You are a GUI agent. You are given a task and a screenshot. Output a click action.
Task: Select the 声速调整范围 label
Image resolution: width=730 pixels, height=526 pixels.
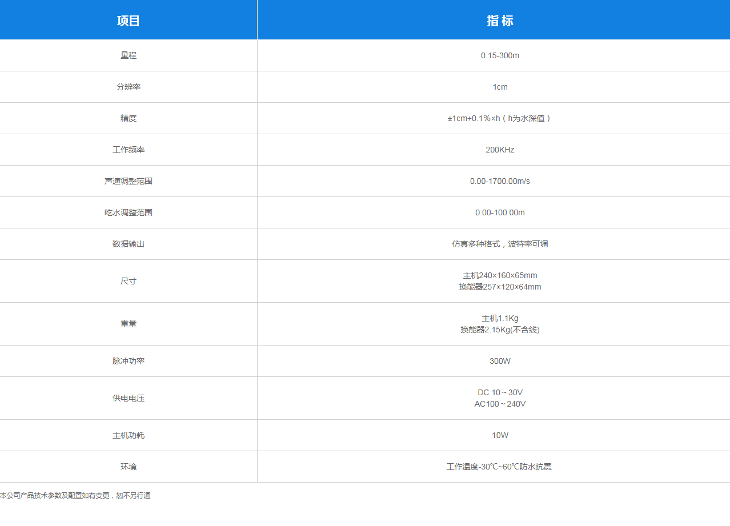(129, 181)
